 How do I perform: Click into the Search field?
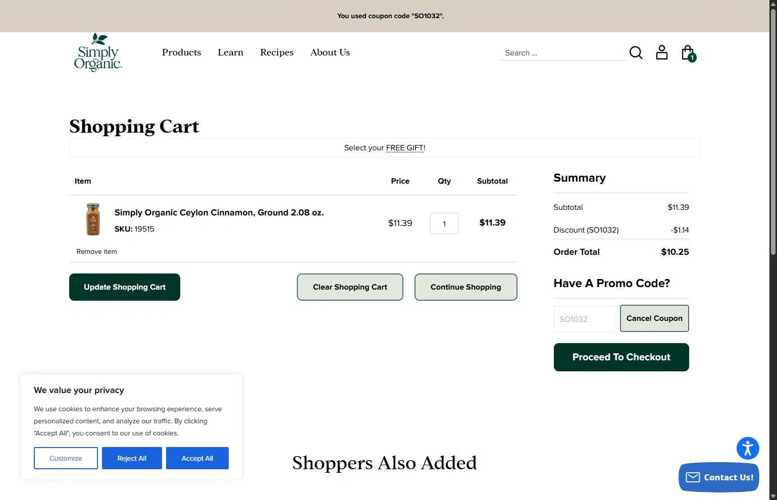click(563, 53)
